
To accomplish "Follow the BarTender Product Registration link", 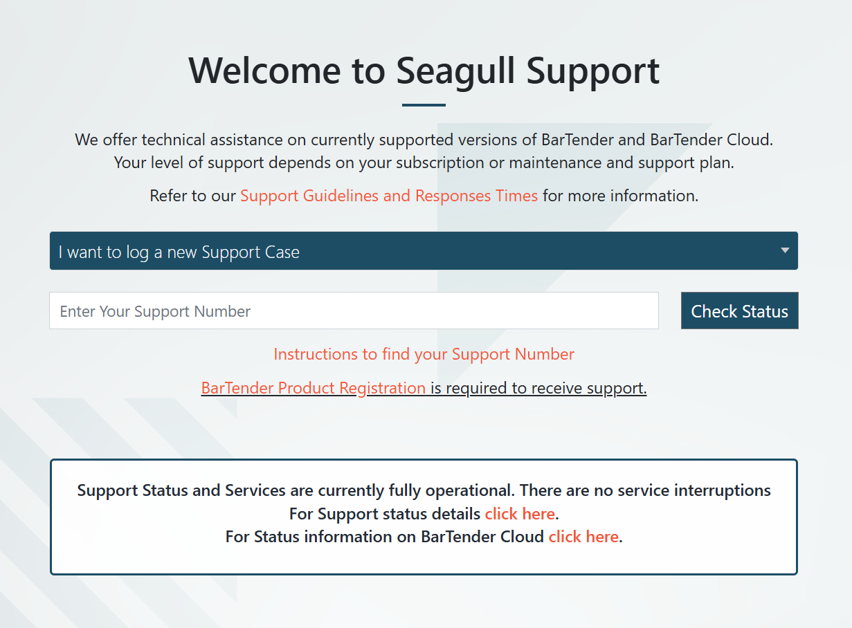I will pyautogui.click(x=314, y=388).
